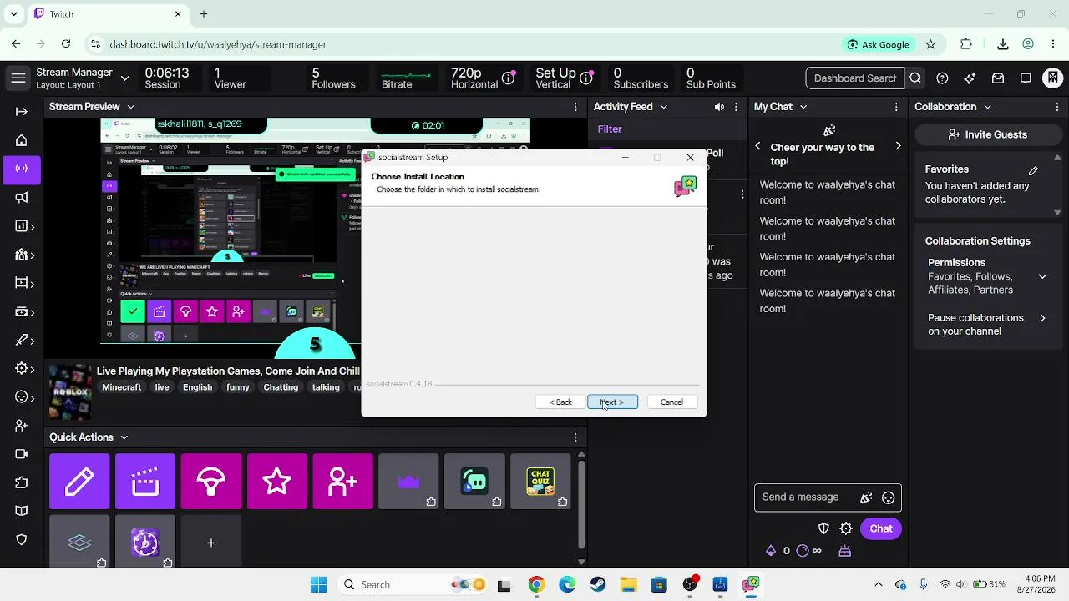The width and height of the screenshot is (1069, 601).
Task: Expand the Quick Actions panel dropdown
Action: click(124, 437)
